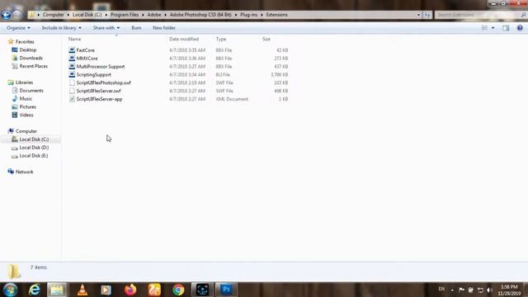The width and height of the screenshot is (528, 297).
Task: Click the Burn toolbar button
Action: click(136, 28)
